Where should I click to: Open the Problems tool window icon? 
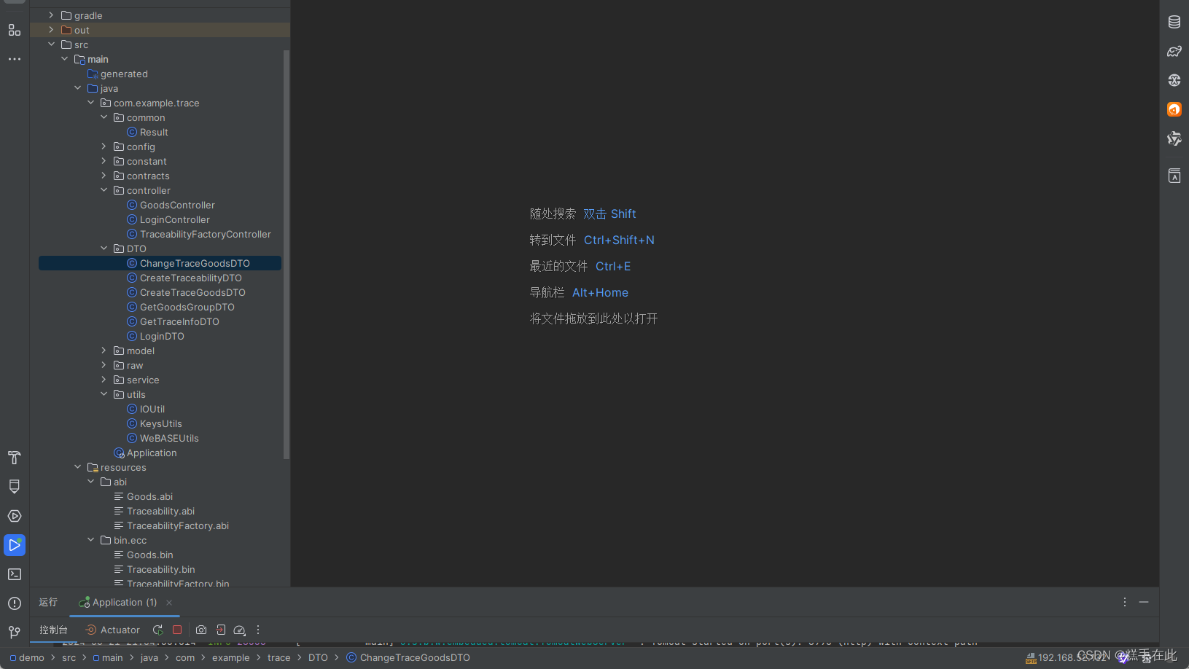click(15, 603)
